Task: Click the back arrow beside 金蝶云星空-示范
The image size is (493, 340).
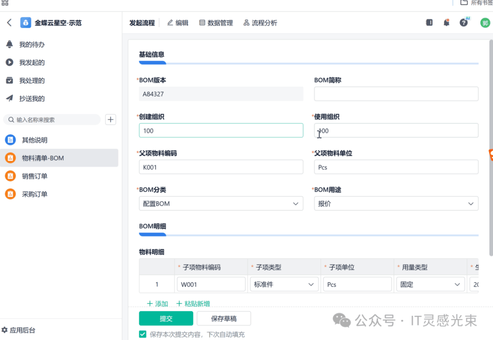Action: pos(9,23)
